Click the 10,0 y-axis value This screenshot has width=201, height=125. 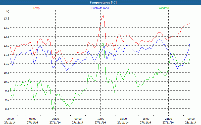tap(7, 82)
